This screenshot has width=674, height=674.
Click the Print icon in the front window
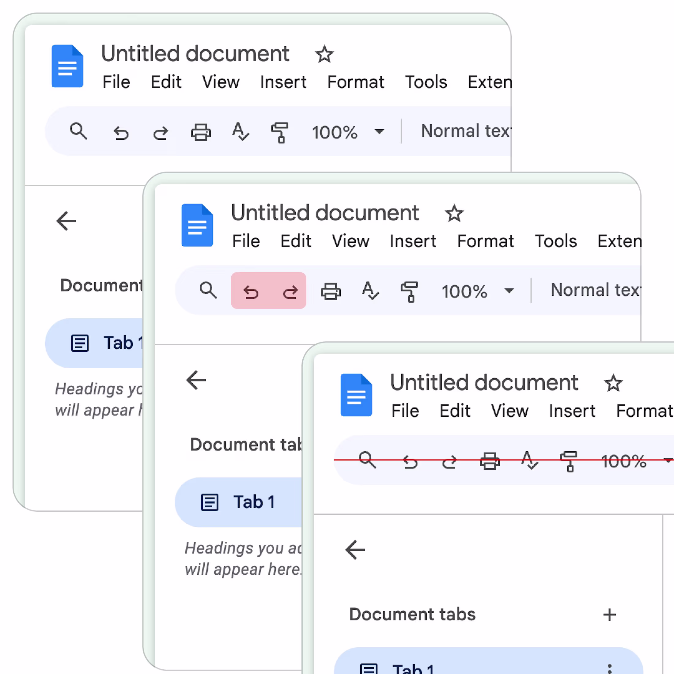coord(490,461)
